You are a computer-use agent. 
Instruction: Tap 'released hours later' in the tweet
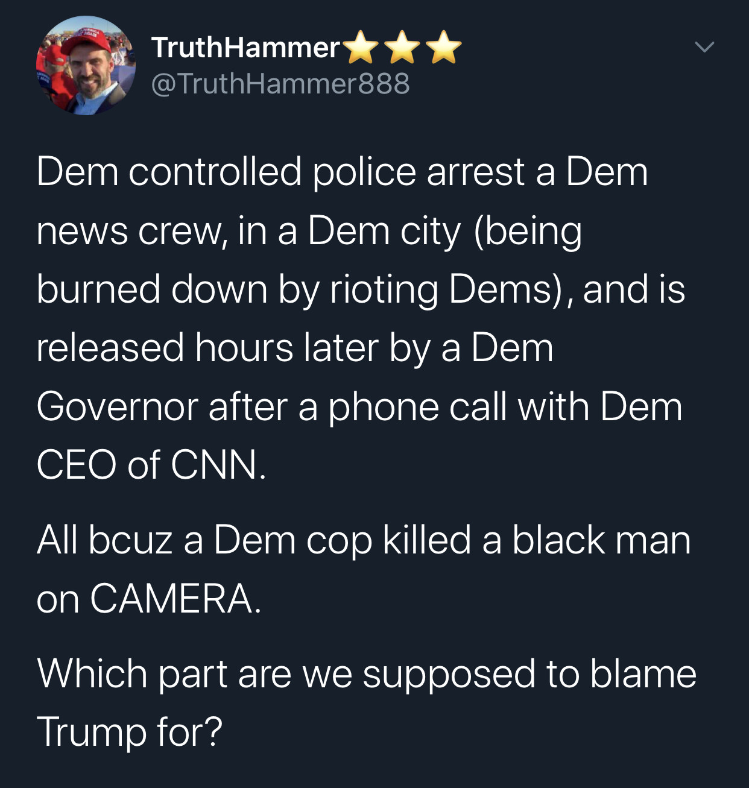point(207,348)
